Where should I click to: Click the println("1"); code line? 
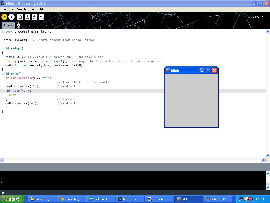[19, 91]
